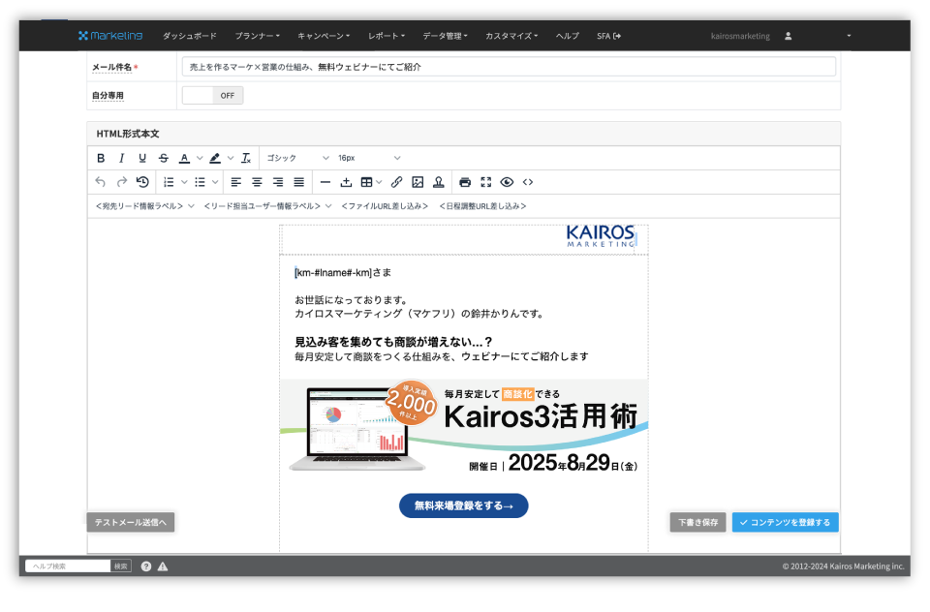The height and width of the screenshot is (612, 930).
Task: Click the テストメール送信へ button
Action: tap(131, 523)
